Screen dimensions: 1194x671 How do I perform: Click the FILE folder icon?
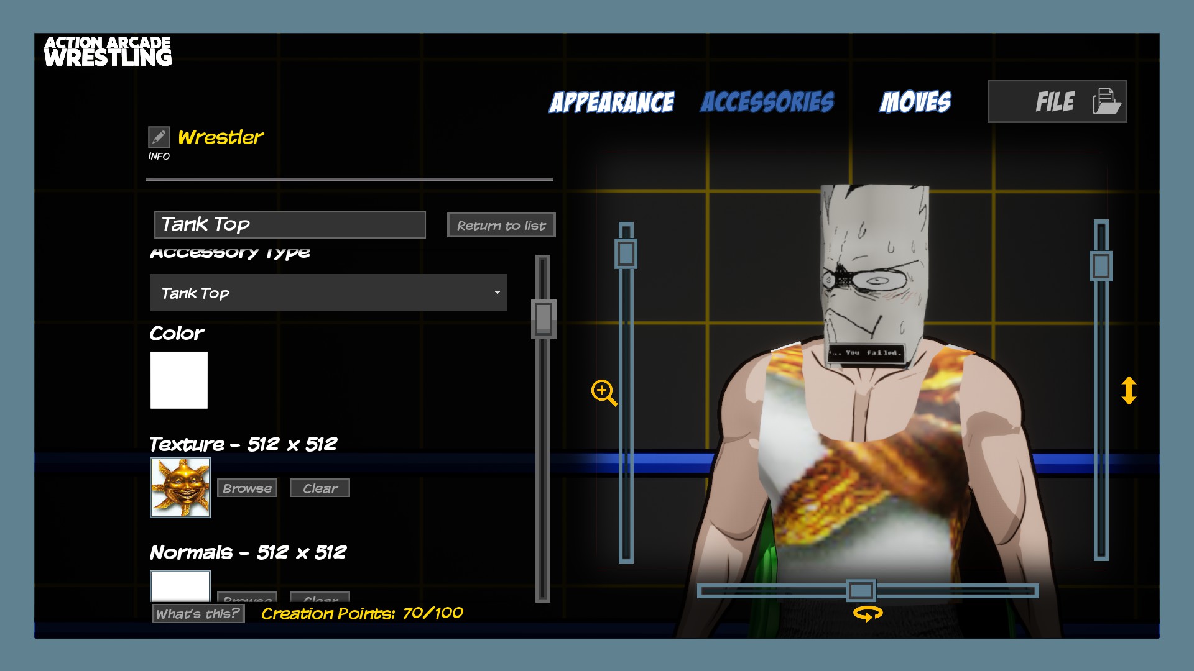[x=1107, y=101]
